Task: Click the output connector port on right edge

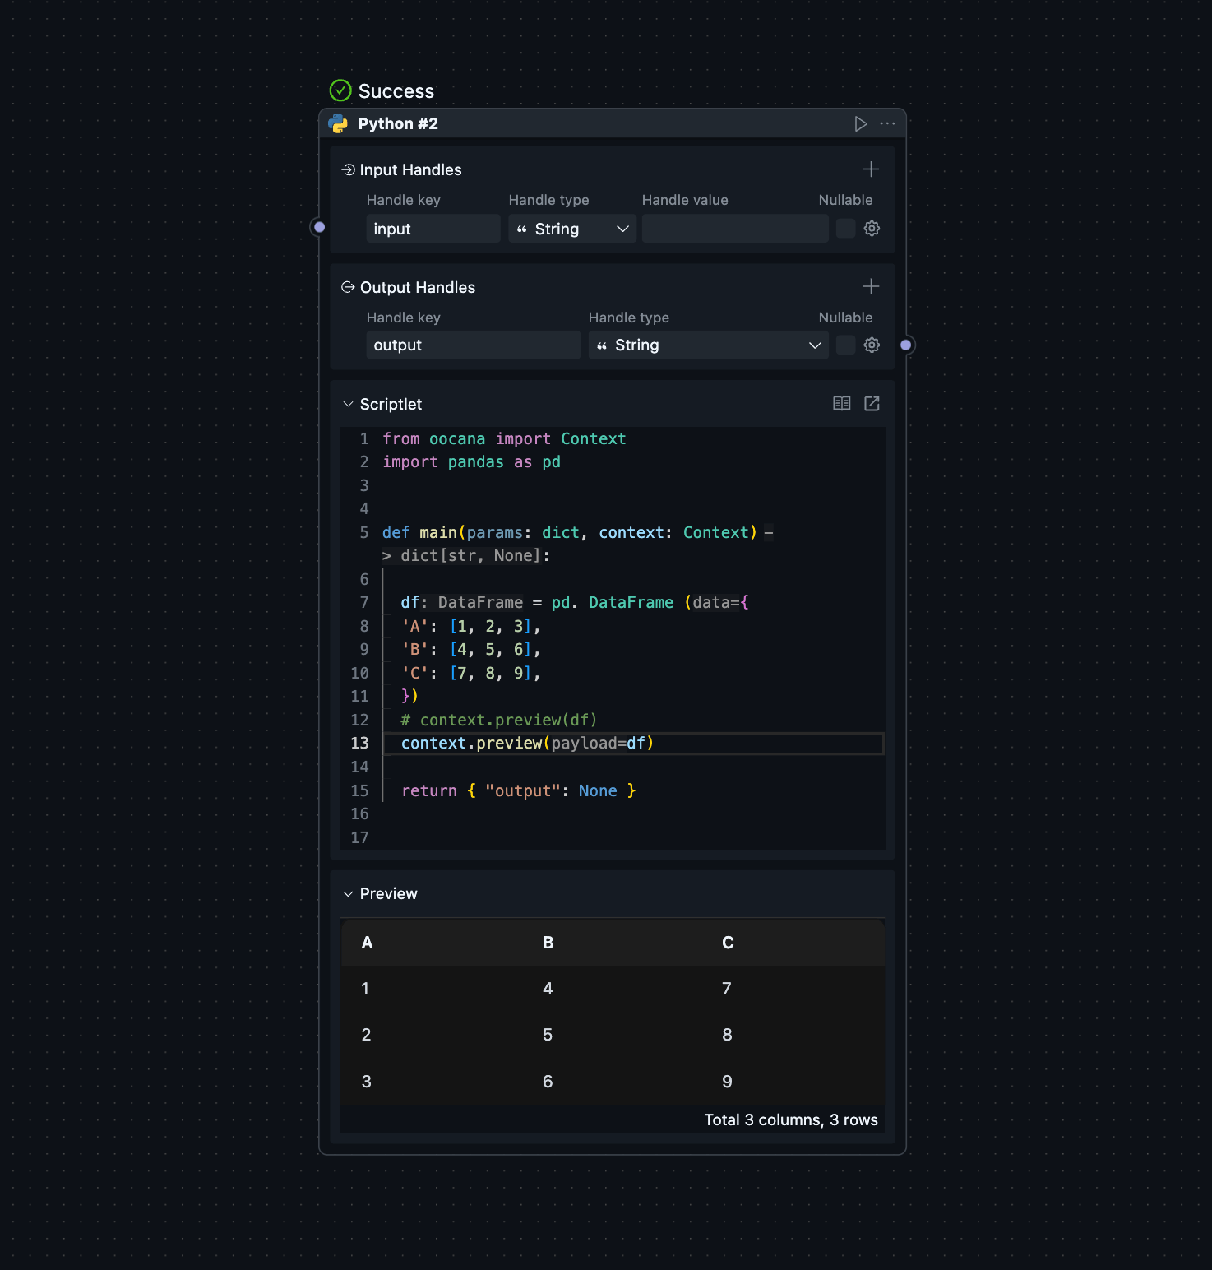Action: pyautogui.click(x=905, y=345)
